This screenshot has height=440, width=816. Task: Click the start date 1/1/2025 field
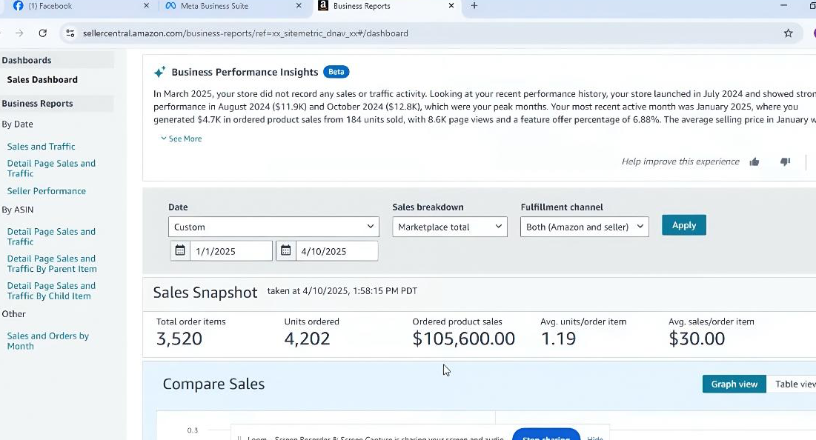pos(230,251)
